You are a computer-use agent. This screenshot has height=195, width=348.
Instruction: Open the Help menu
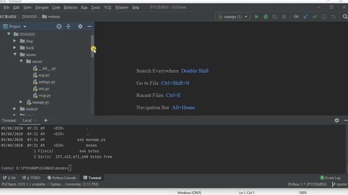(x=135, y=7)
